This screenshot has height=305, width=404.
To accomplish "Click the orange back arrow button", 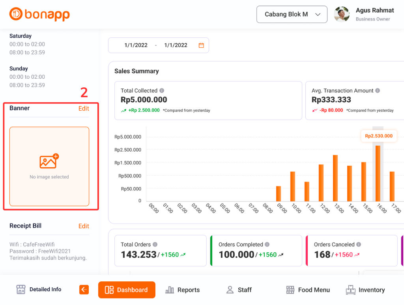I will tap(84, 290).
